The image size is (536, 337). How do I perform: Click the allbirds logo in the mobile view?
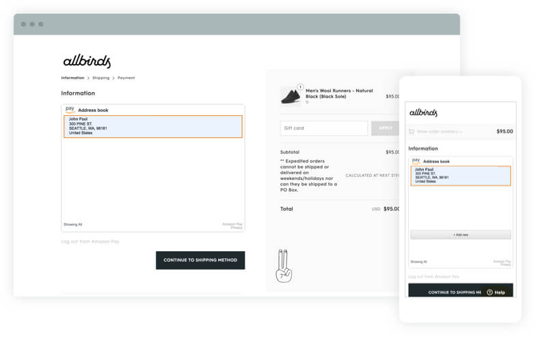point(423,113)
